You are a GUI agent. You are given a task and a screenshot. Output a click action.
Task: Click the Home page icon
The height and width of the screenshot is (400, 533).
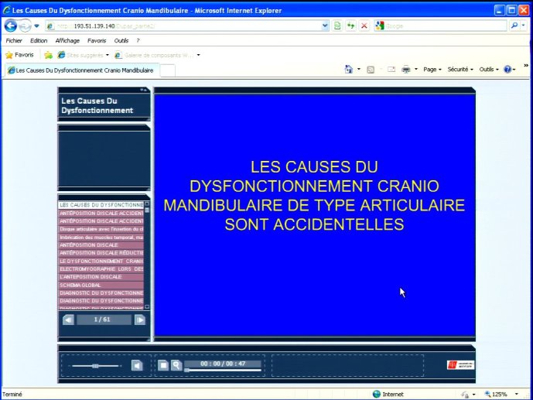click(x=349, y=70)
